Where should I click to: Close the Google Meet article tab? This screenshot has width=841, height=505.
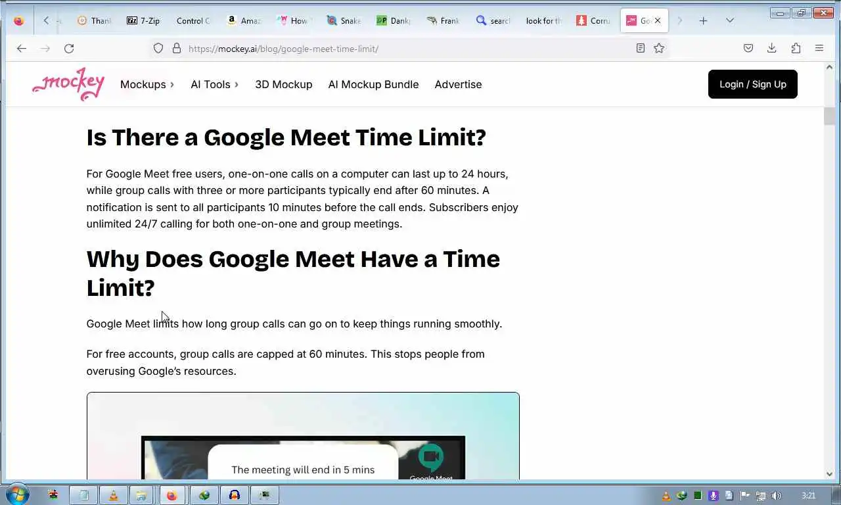tap(658, 20)
